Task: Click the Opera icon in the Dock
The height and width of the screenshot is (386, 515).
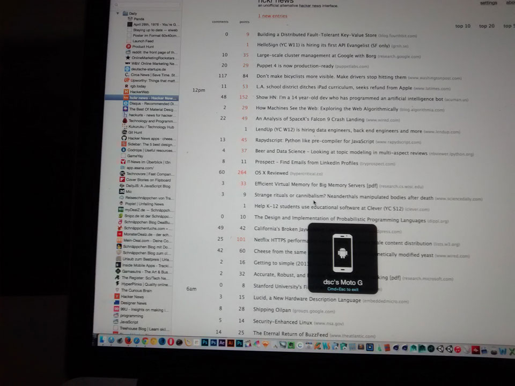Action: click(x=170, y=341)
